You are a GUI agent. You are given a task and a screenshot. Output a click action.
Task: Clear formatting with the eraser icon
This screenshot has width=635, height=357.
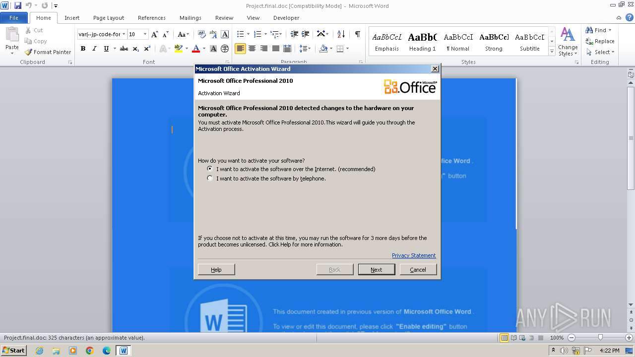tap(202, 34)
